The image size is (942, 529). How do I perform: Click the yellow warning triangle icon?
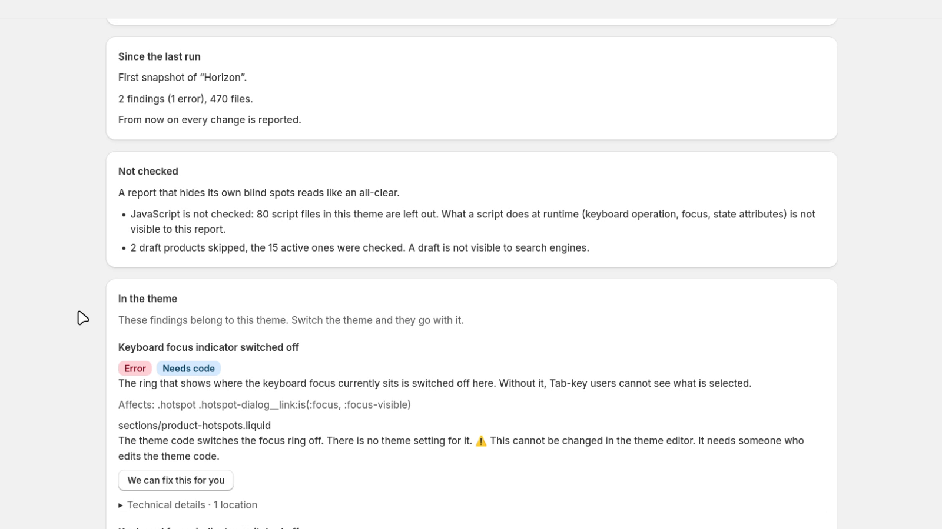(481, 441)
